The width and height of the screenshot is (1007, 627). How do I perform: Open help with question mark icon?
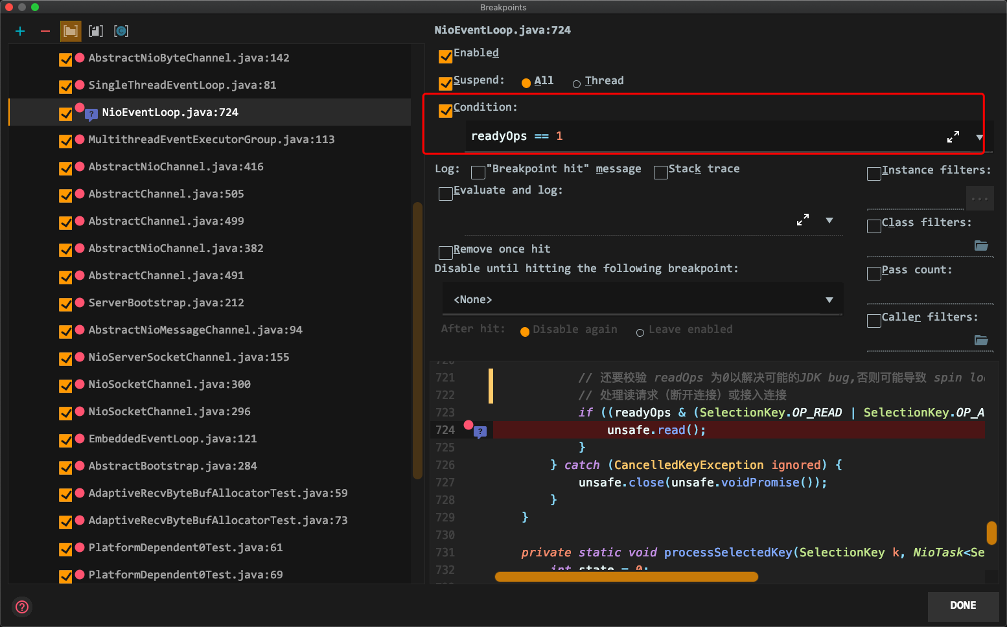[22, 606]
